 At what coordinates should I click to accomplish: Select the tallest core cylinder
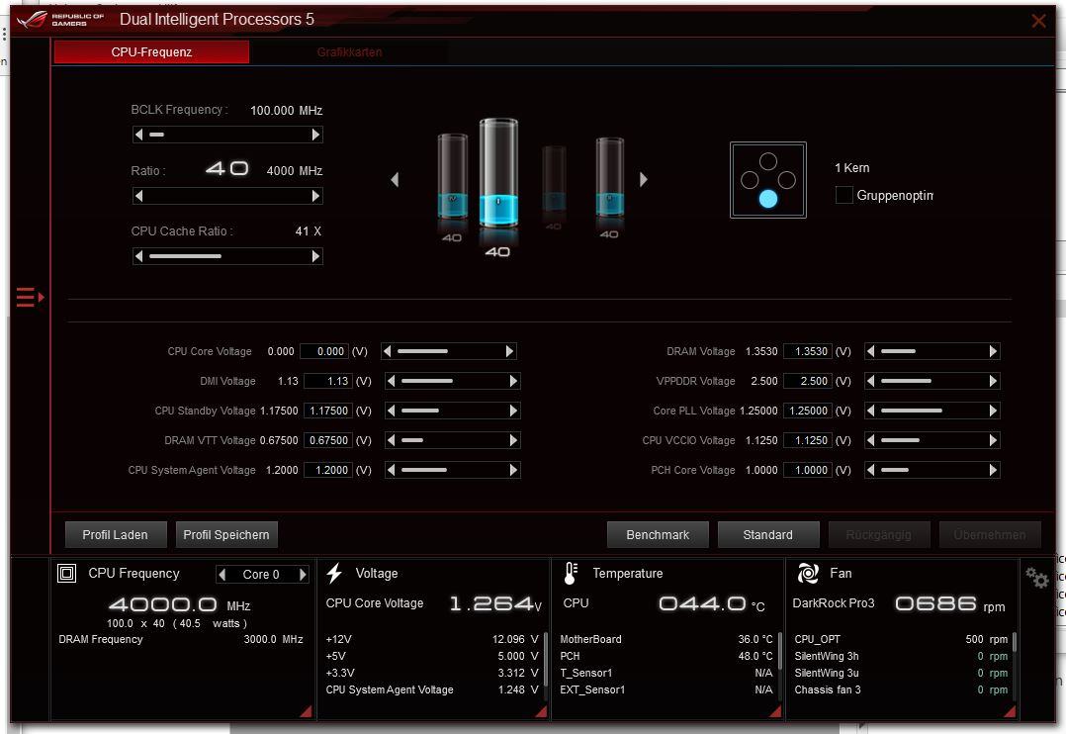(x=498, y=173)
